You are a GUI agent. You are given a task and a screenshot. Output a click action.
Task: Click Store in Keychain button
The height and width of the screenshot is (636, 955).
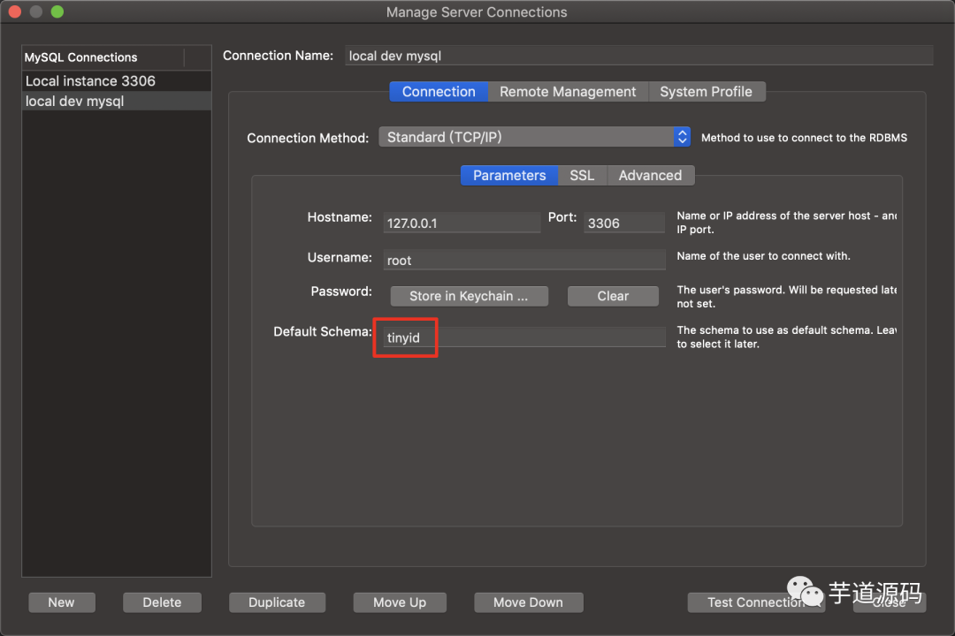(469, 297)
